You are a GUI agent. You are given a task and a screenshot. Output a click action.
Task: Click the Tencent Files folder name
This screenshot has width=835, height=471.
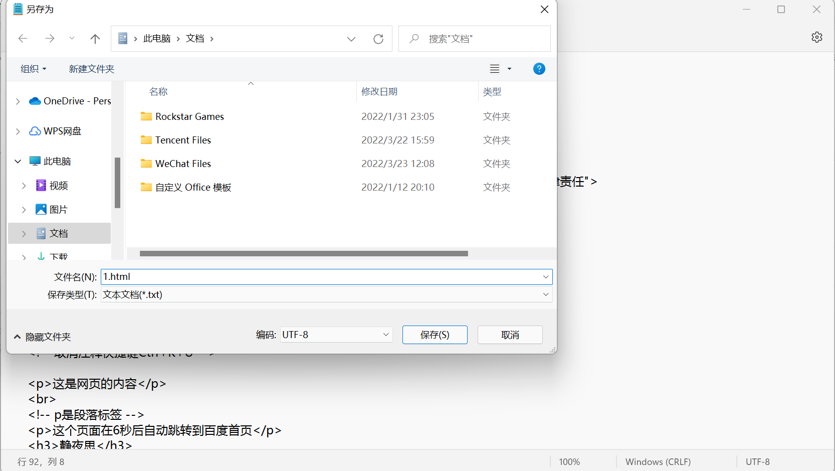(183, 140)
